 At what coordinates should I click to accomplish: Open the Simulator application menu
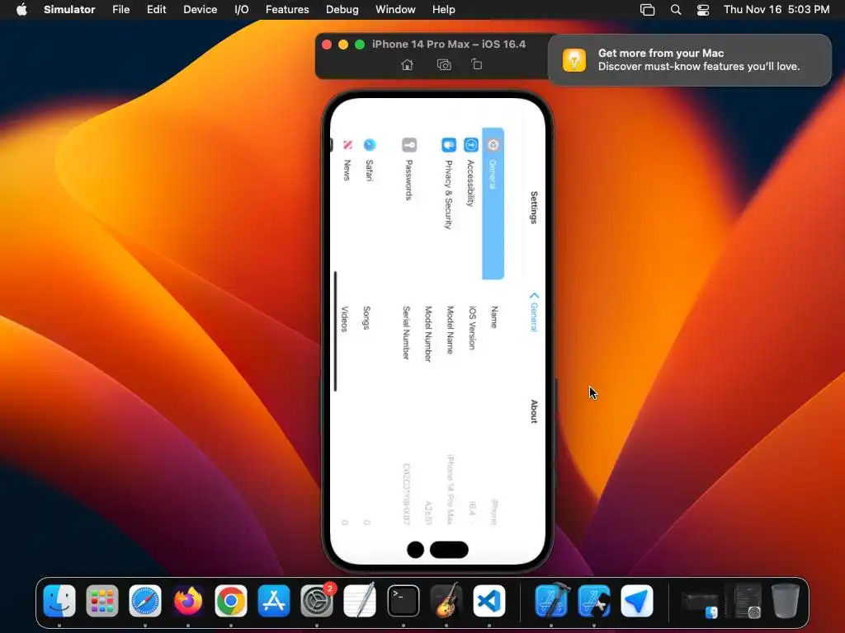pyautogui.click(x=69, y=10)
